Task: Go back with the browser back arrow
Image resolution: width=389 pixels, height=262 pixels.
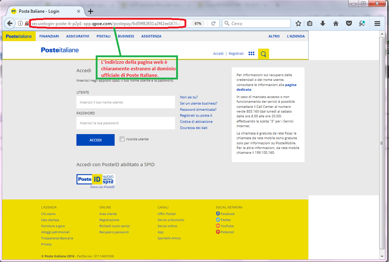Action: click(x=10, y=23)
